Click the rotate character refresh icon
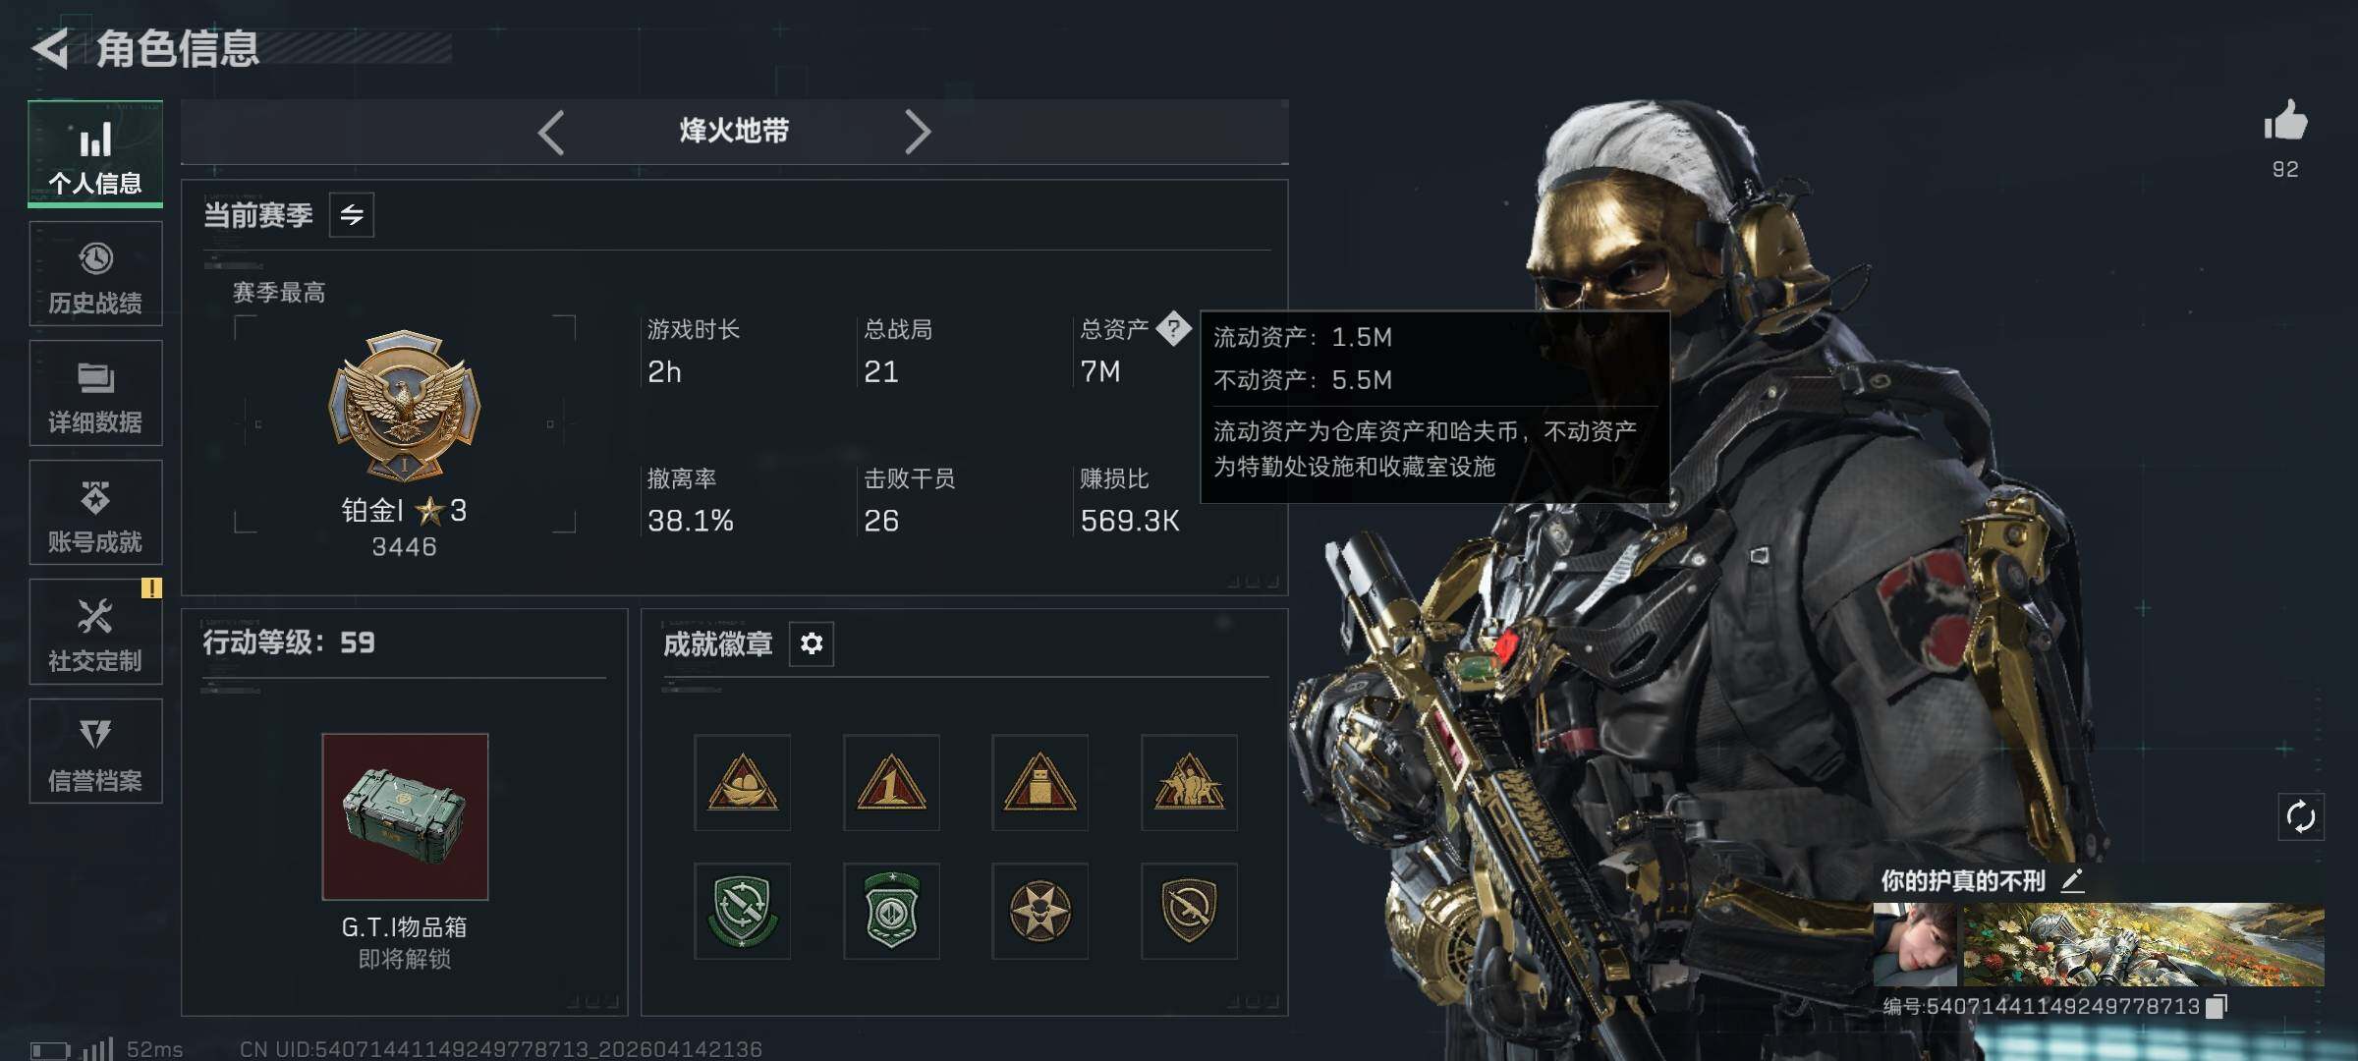 tap(2301, 816)
